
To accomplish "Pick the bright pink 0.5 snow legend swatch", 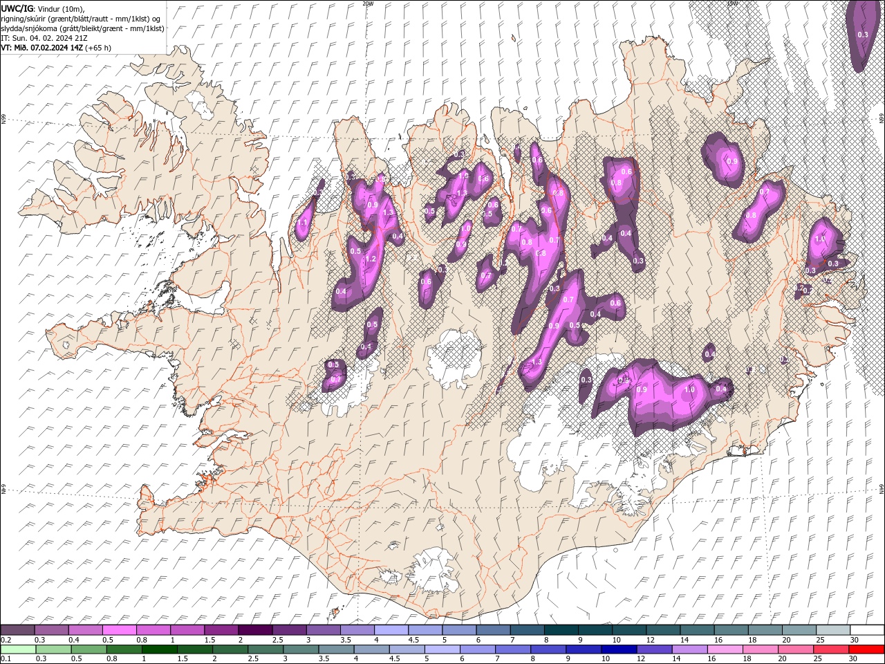I will pos(119,630).
